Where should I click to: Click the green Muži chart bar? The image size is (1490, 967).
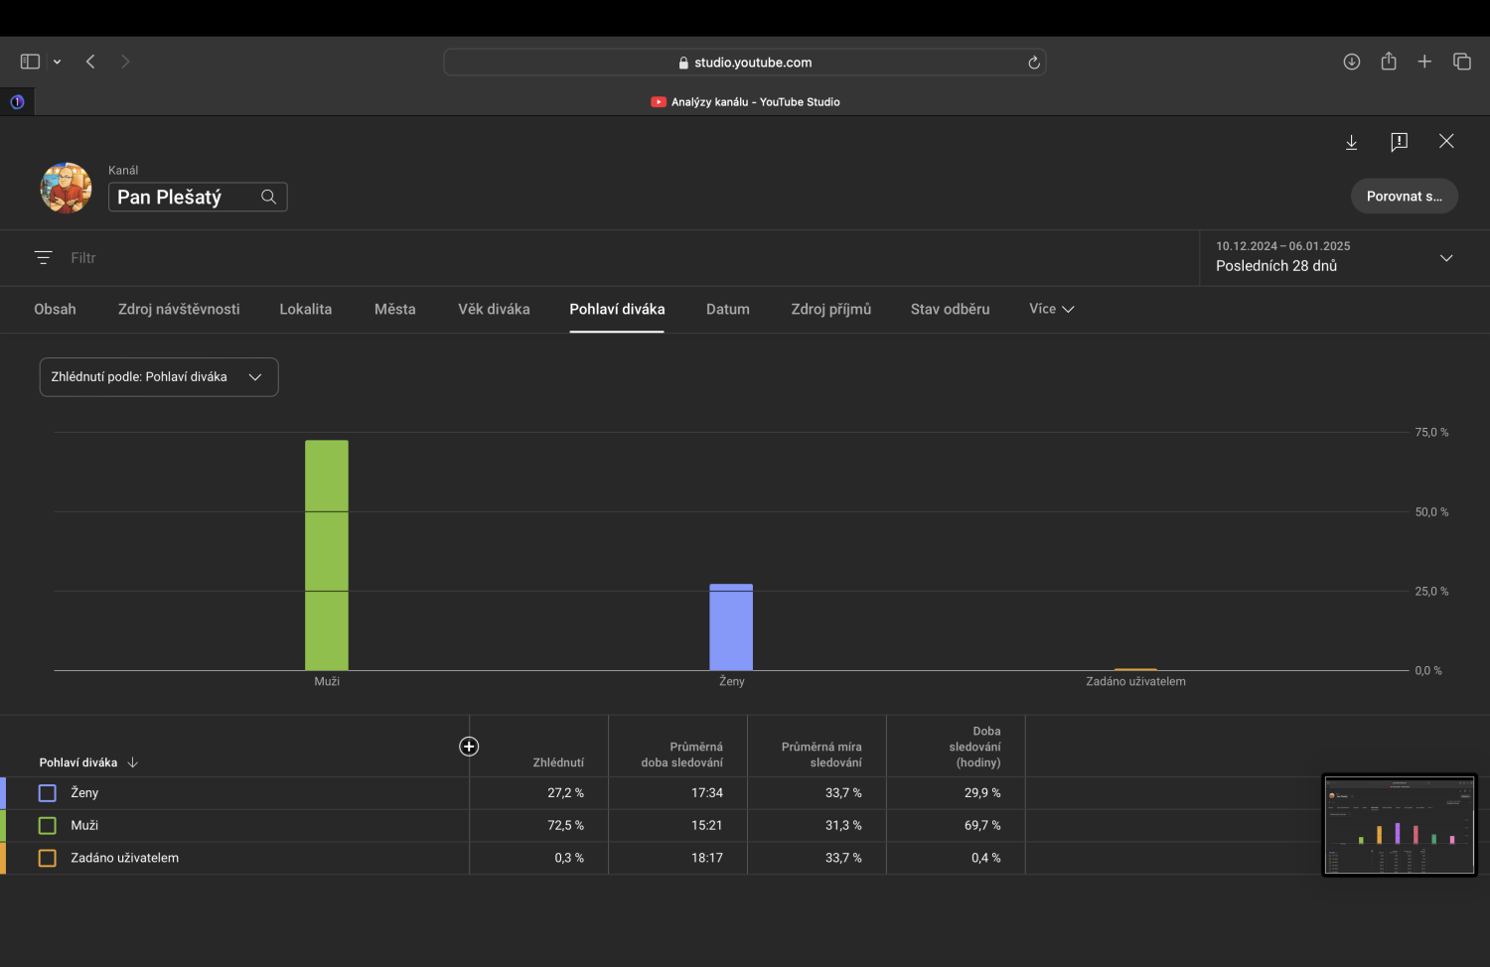pos(327,554)
